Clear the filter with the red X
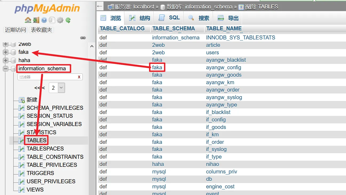Image resolution: width=346 pixels, height=195 pixels. pos(79,77)
